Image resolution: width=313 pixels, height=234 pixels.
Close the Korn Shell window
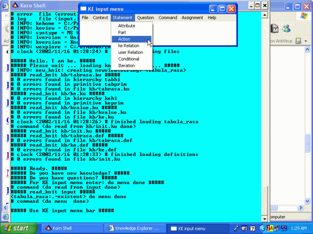(265, 6)
